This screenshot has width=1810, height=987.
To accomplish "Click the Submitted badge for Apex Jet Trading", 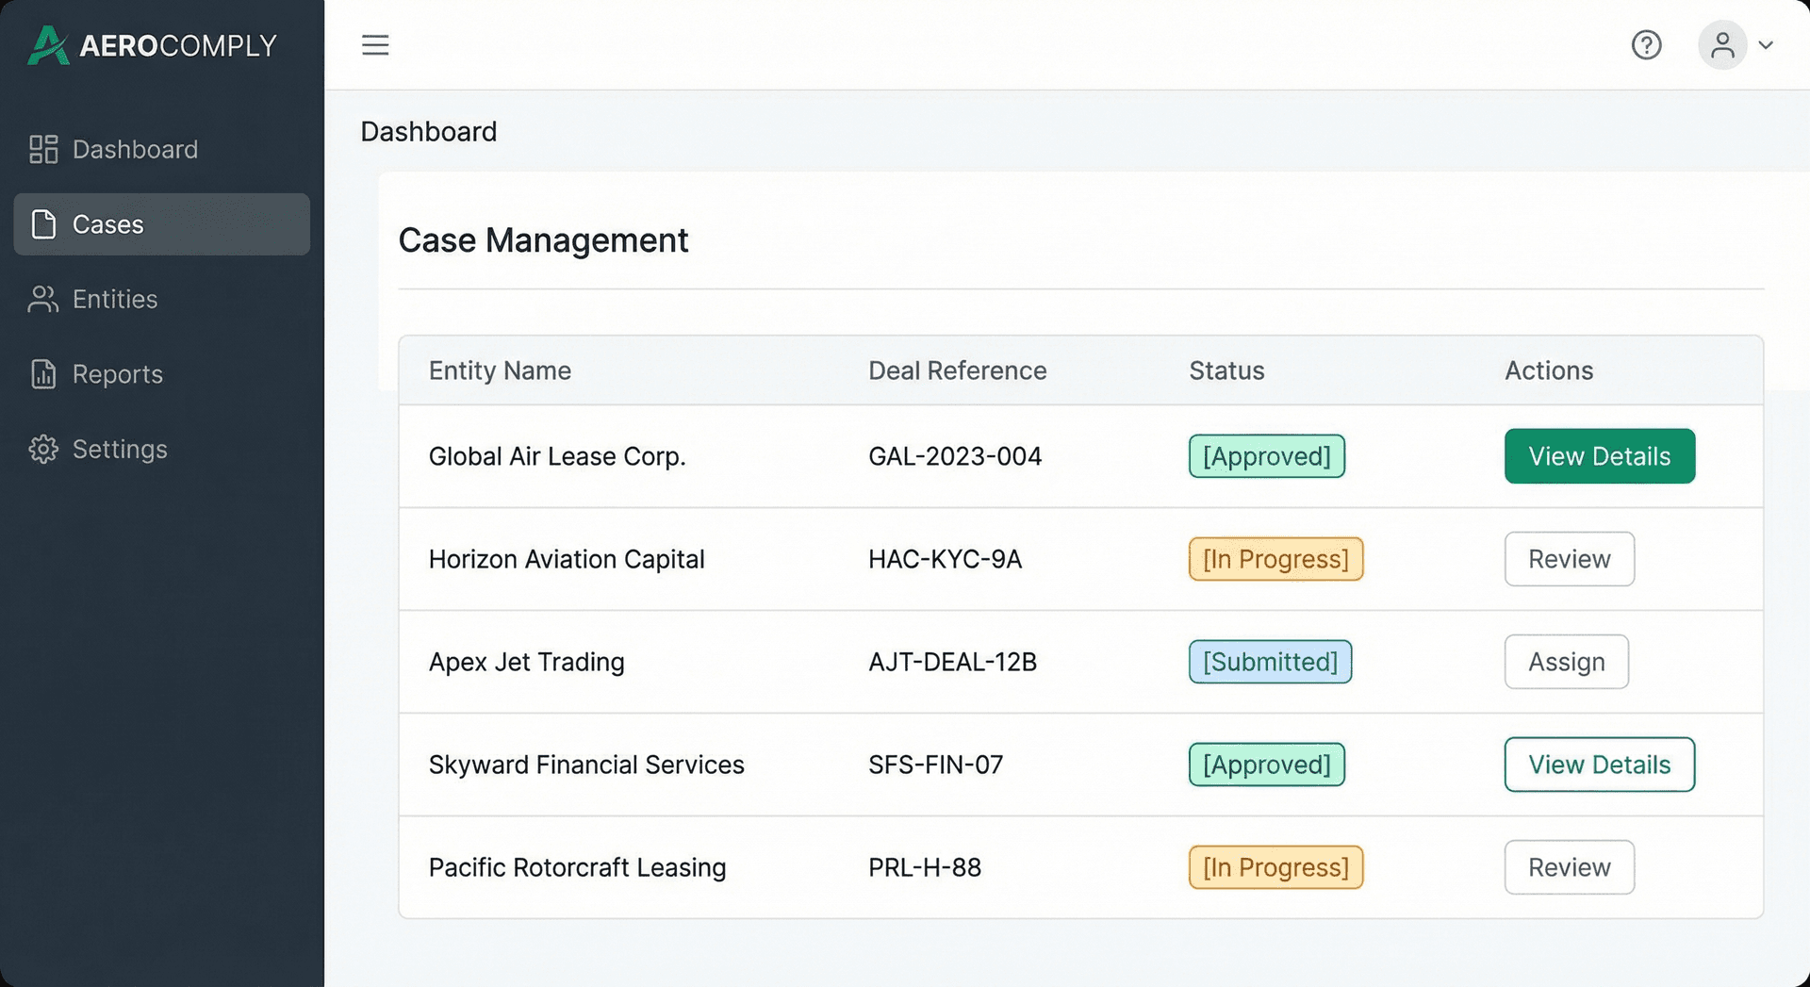I will [x=1270, y=662].
